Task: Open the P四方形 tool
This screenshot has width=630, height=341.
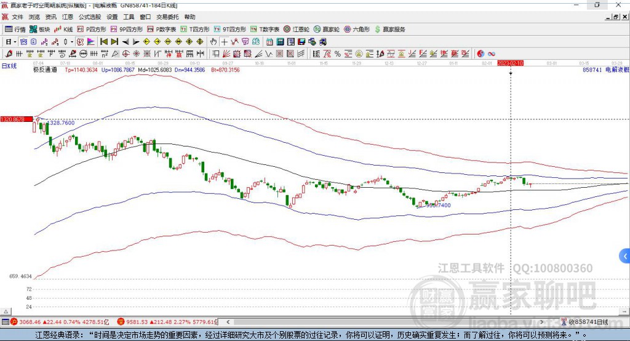Action: pyautogui.click(x=92, y=30)
